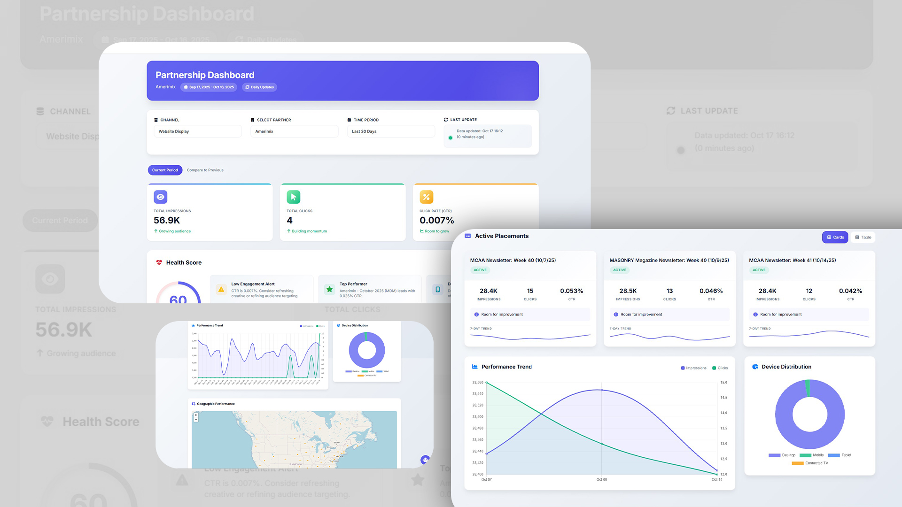Click the chat bot floating icon
This screenshot has width=902, height=507.
pyautogui.click(x=425, y=460)
